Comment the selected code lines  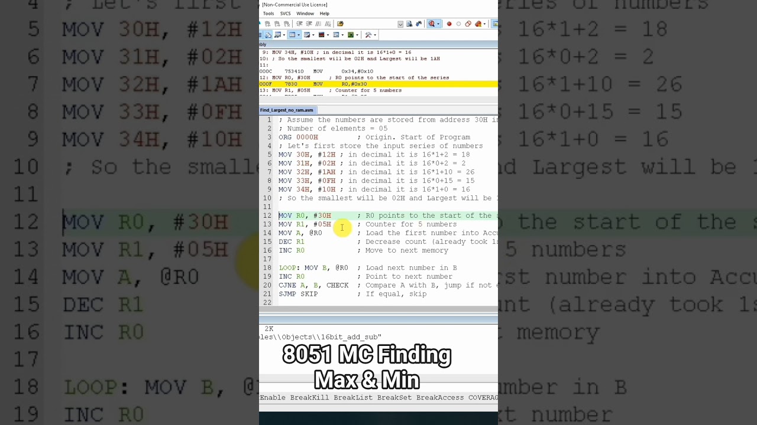318,24
